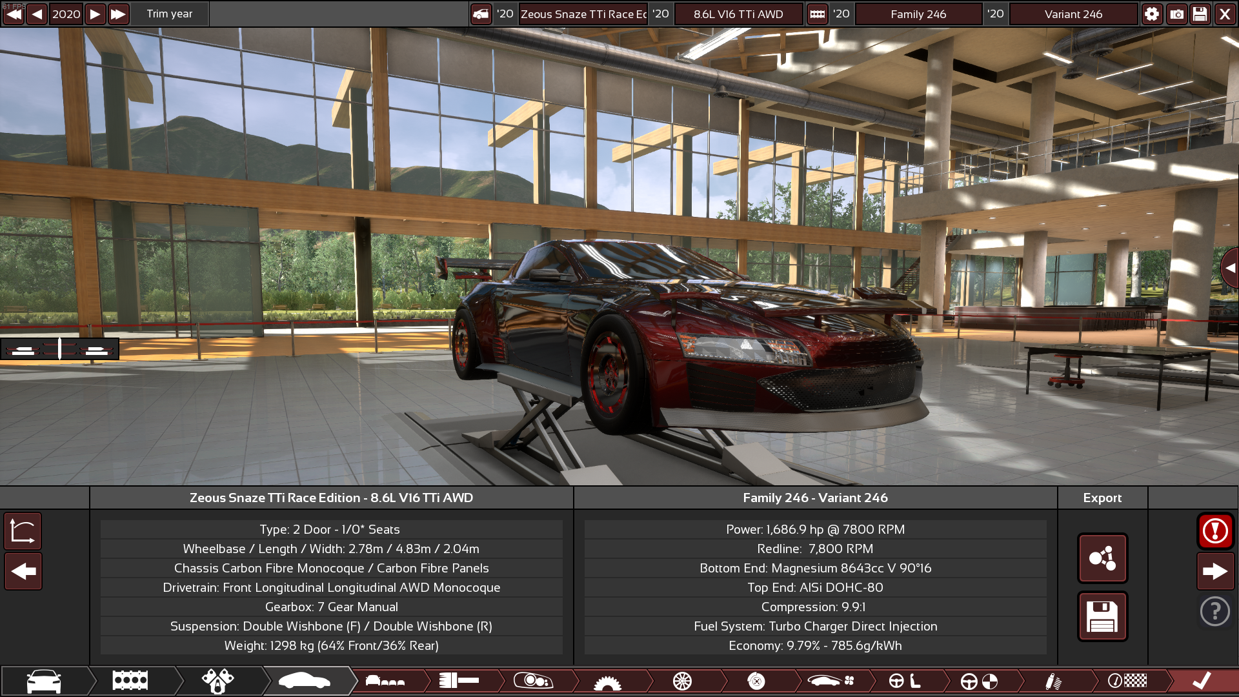Click the Zeous Snaze model name field

[583, 14]
